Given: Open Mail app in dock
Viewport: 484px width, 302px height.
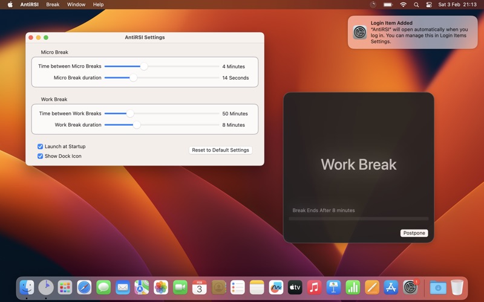Looking at the screenshot, I should pyautogui.click(x=123, y=288).
